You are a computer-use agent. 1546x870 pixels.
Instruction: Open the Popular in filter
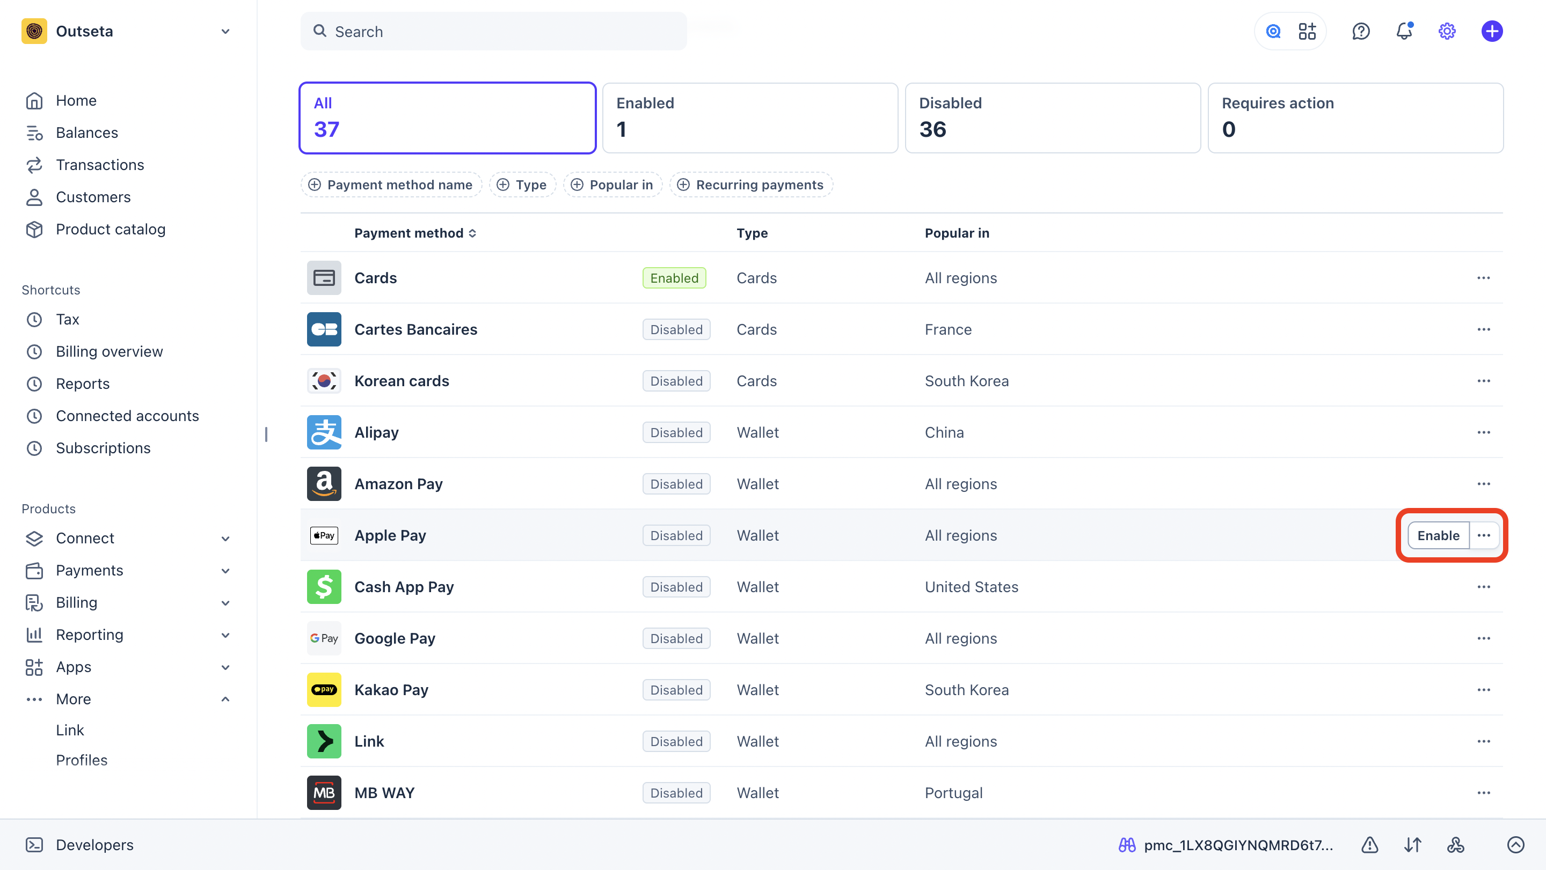click(612, 185)
